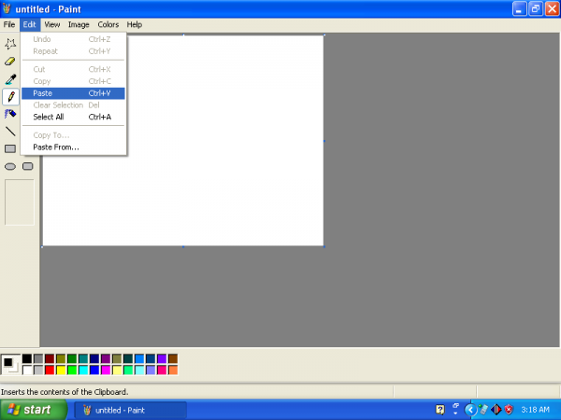Screen dimensions: 561x420
Task: Click the blue and red diamond tray icon
Action: tap(496, 410)
